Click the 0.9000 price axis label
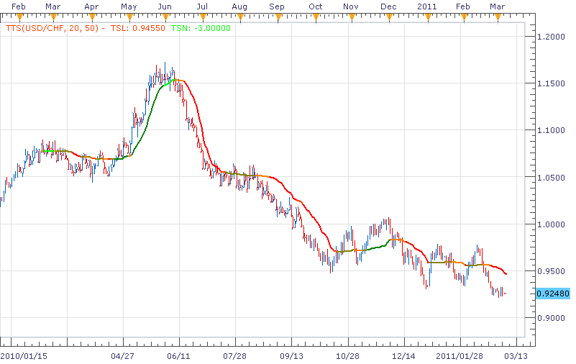This screenshot has height=364, width=576. tap(551, 318)
